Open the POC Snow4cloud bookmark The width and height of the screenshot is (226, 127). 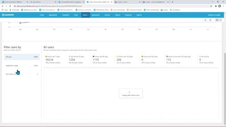pyautogui.click(x=151, y=10)
